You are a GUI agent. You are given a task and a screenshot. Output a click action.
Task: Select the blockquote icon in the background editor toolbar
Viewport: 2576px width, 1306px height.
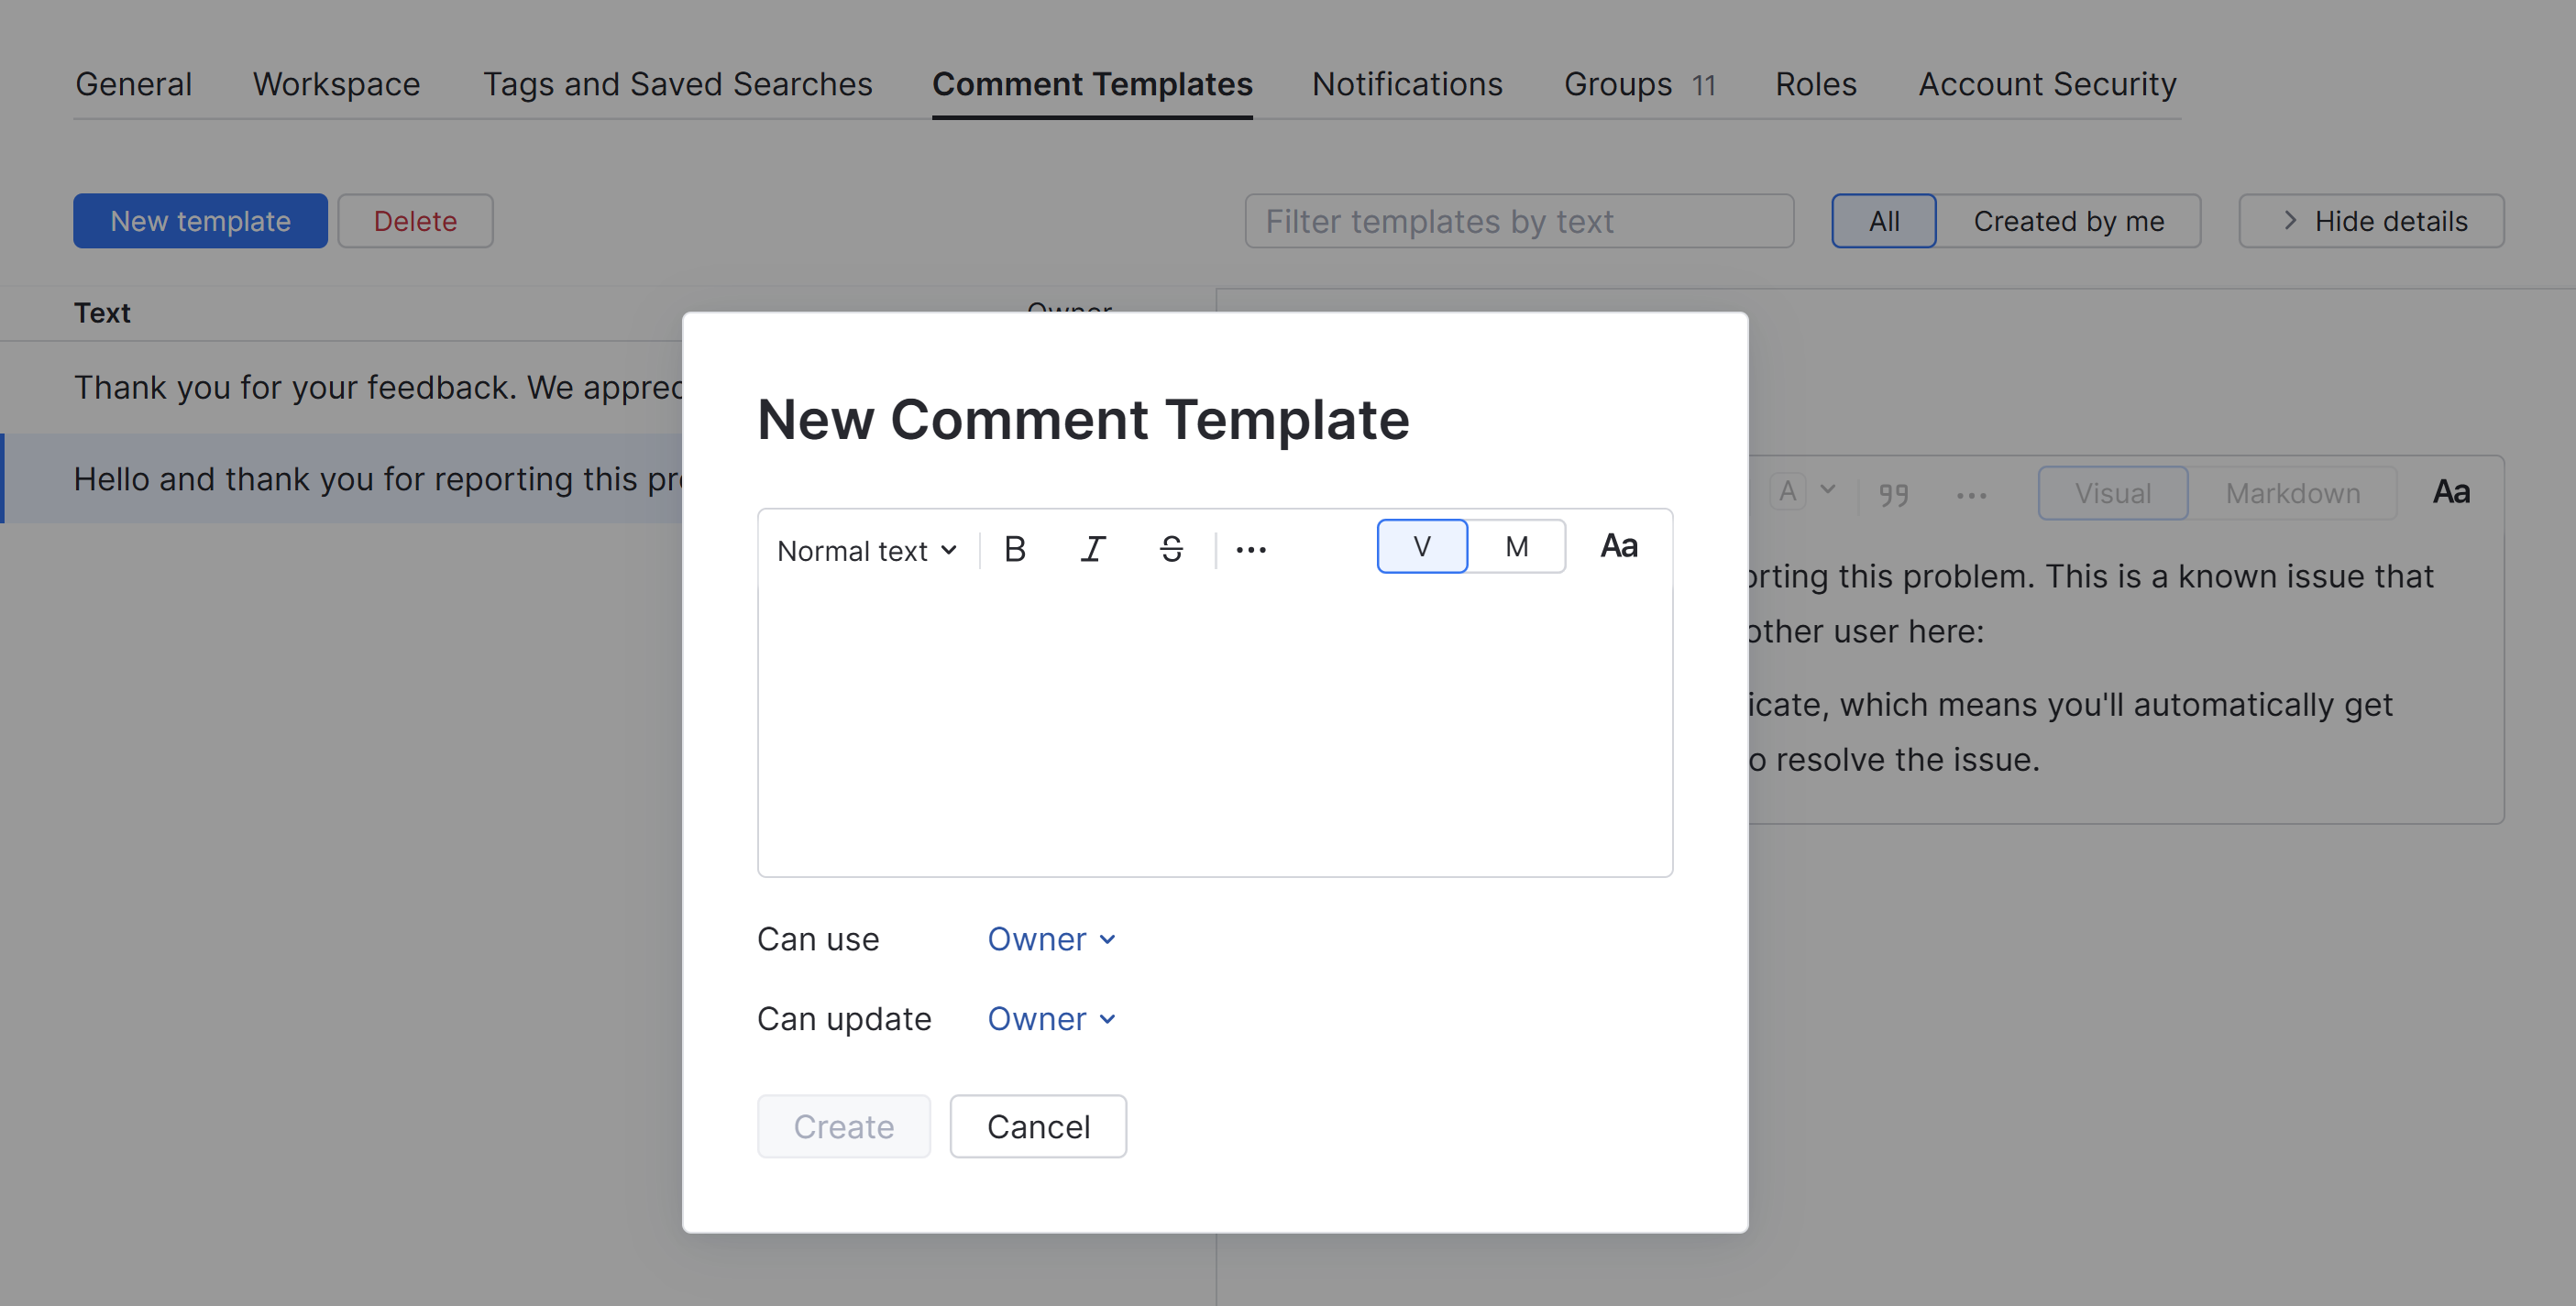(x=1890, y=492)
